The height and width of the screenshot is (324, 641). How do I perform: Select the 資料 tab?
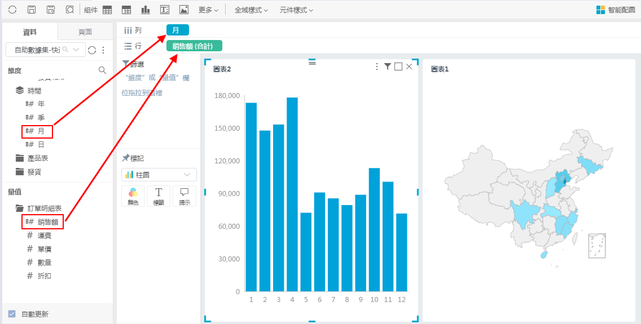30,32
